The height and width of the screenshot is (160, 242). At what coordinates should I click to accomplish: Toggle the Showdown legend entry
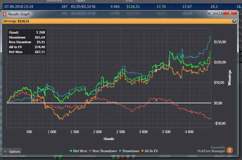pos(129,151)
